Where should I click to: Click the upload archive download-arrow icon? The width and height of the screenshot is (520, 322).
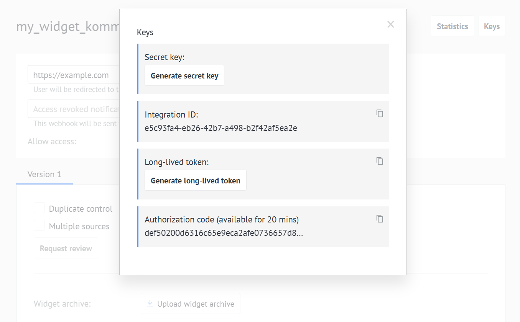click(150, 304)
